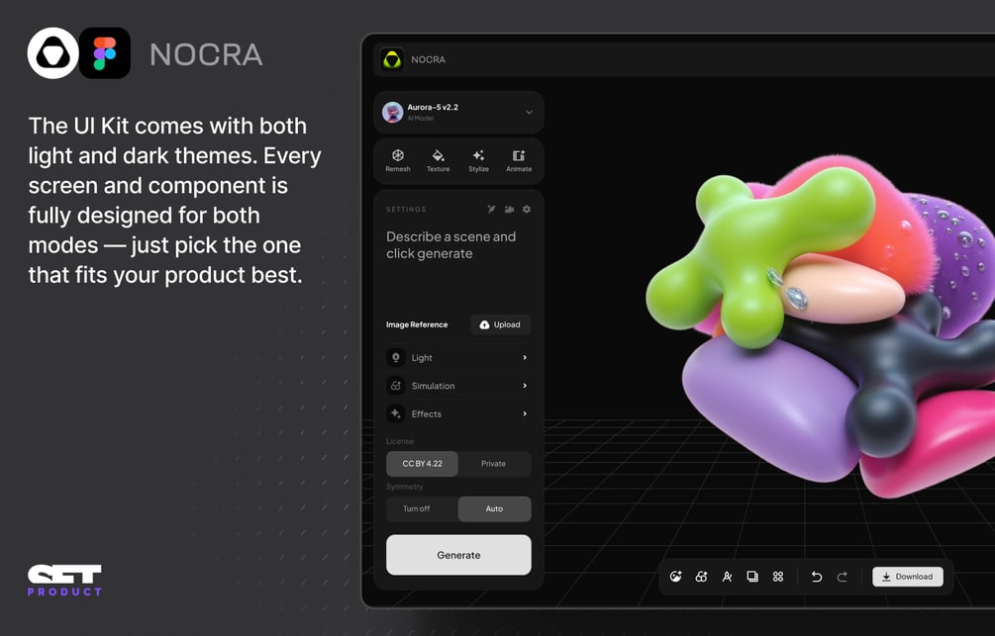The image size is (995, 636).
Task: Click the 'Symmetry' label
Action: (404, 487)
